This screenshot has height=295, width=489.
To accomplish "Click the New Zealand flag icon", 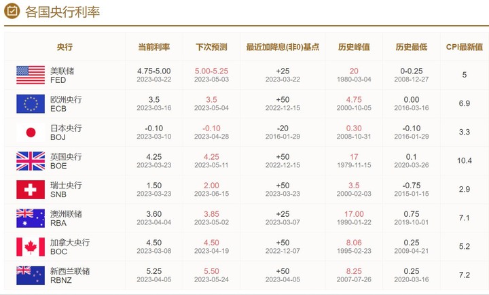I will (31, 275).
